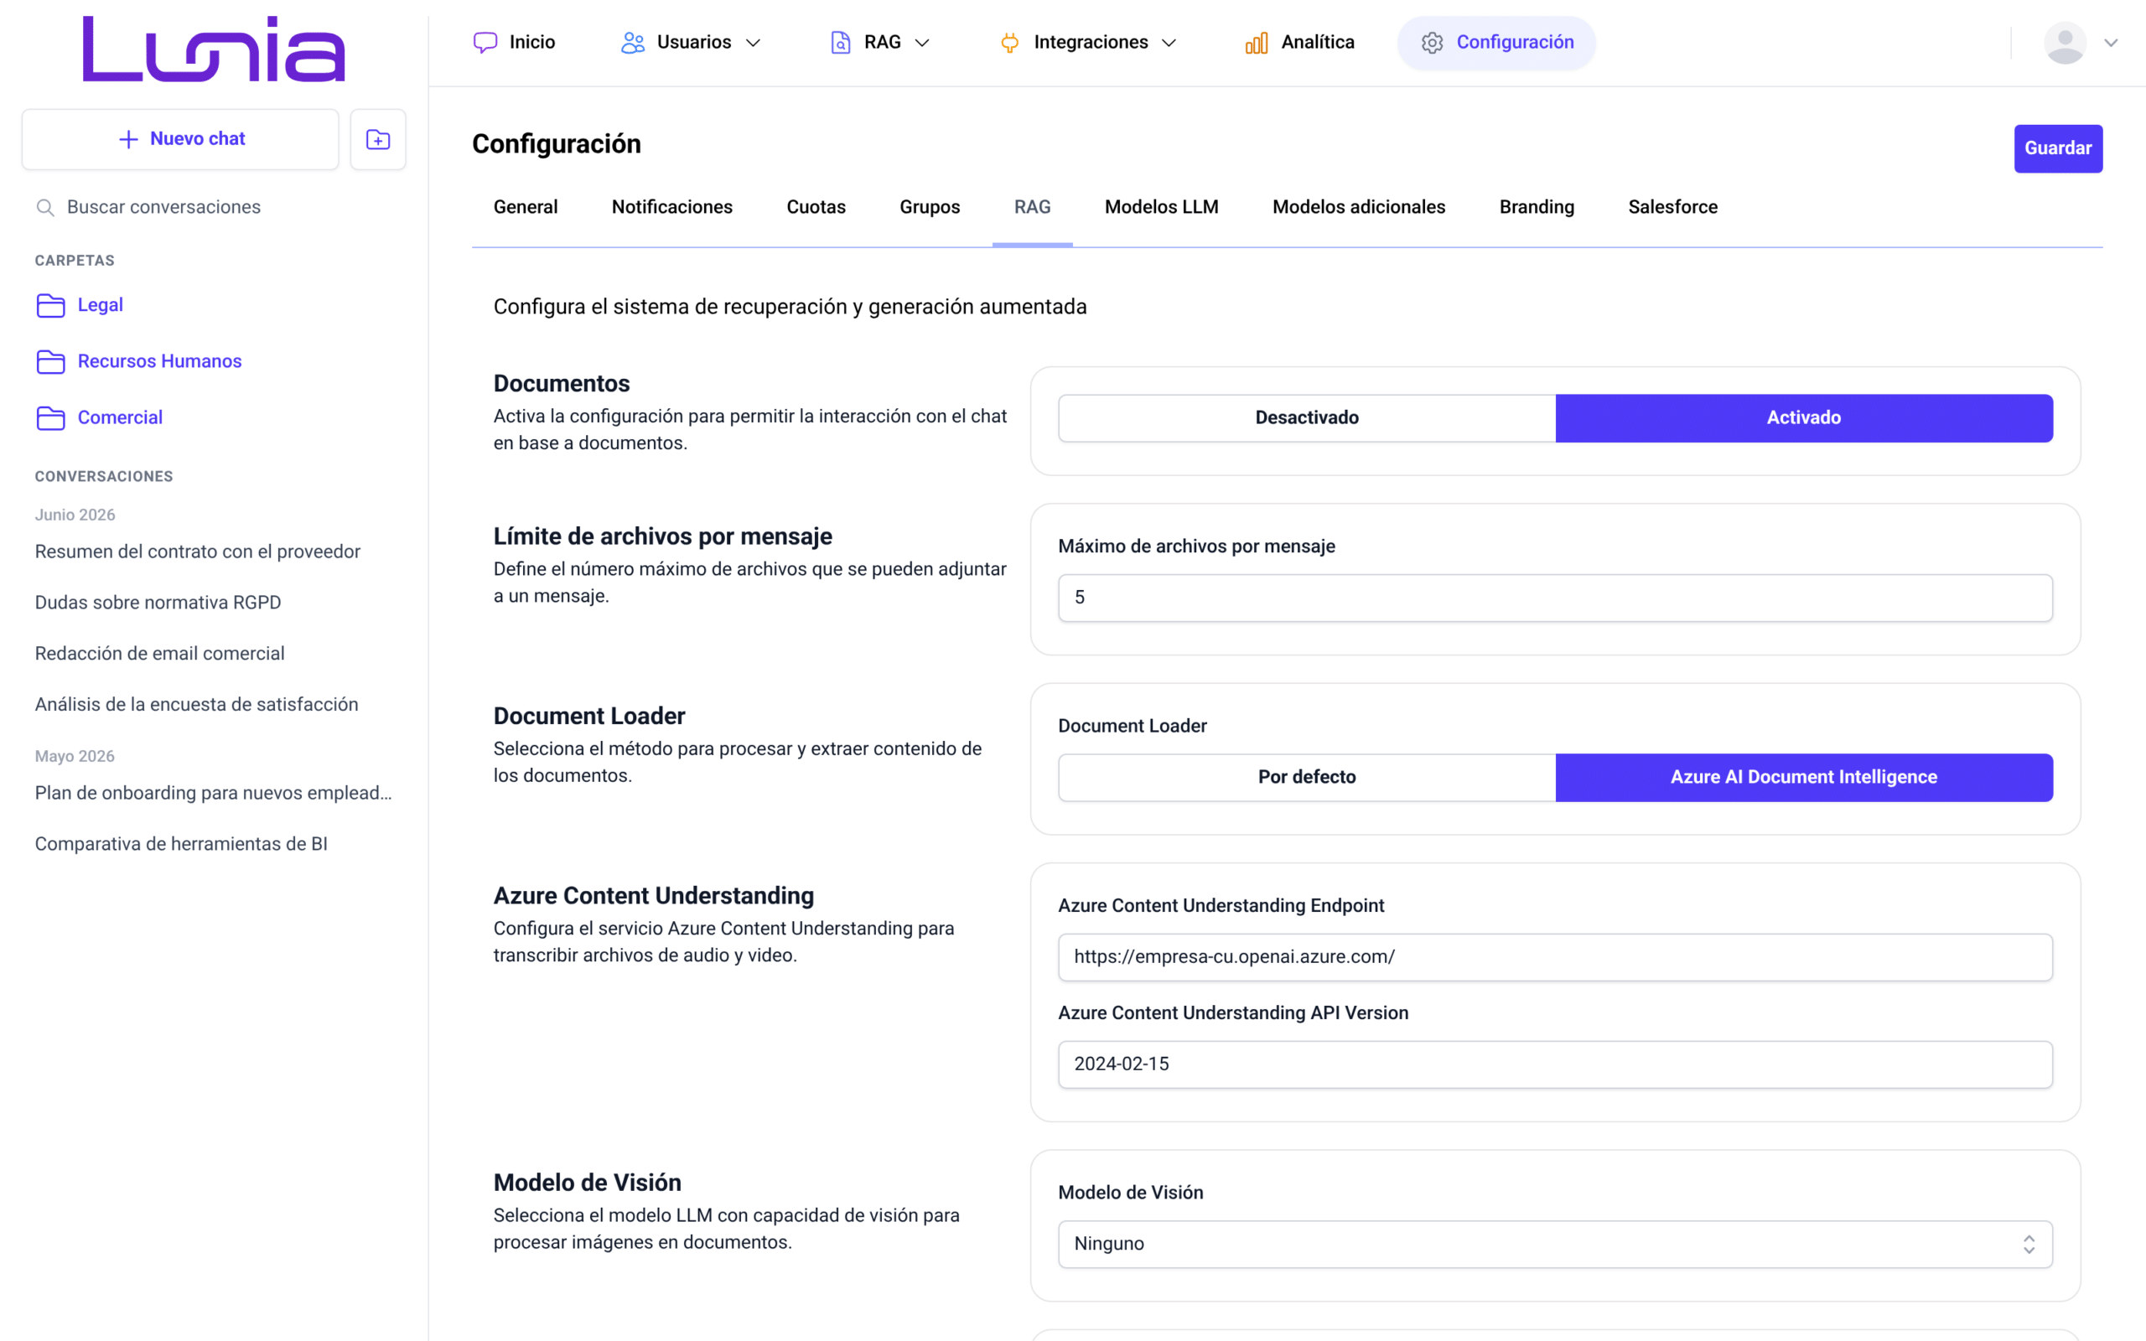Viewport: 2146px width, 1341px height.
Task: Open conversation Dudas sobre normativa RGPD
Action: coord(158,603)
